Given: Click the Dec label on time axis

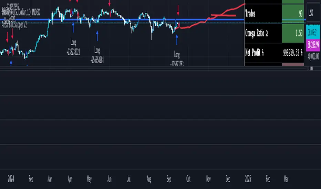Looking at the screenshot, I should pyautogui.click(x=228, y=179).
